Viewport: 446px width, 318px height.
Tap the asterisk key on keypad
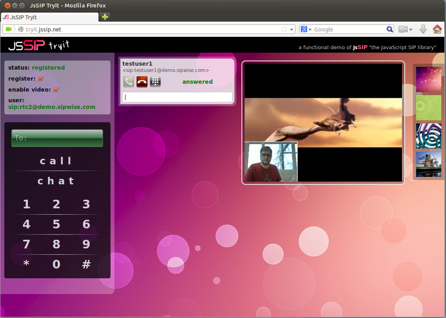[x=26, y=264]
